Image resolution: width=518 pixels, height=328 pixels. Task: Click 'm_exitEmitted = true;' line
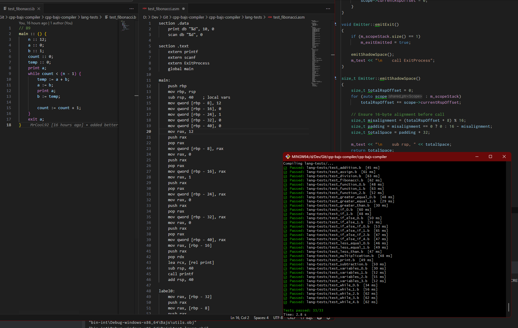click(386, 43)
